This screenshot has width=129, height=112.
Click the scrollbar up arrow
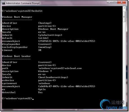pos(124,8)
